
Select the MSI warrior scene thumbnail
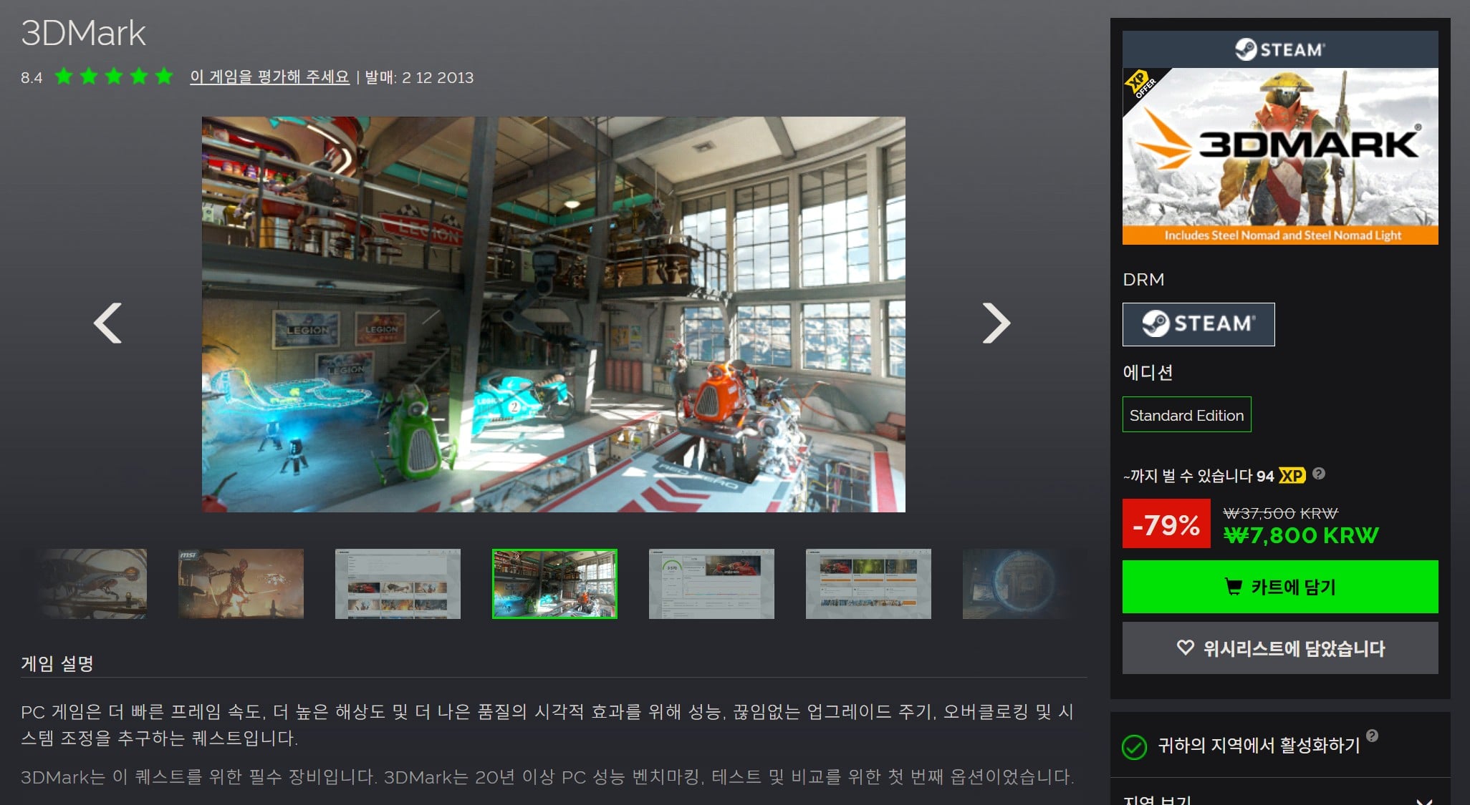(241, 584)
